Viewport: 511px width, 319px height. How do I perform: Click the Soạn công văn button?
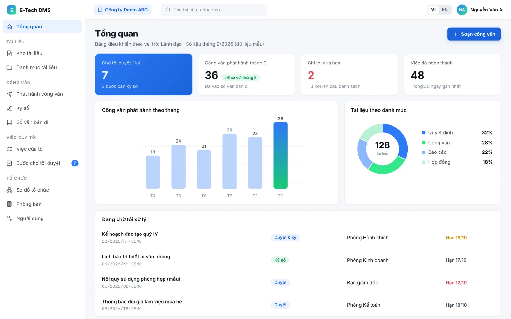474,34
